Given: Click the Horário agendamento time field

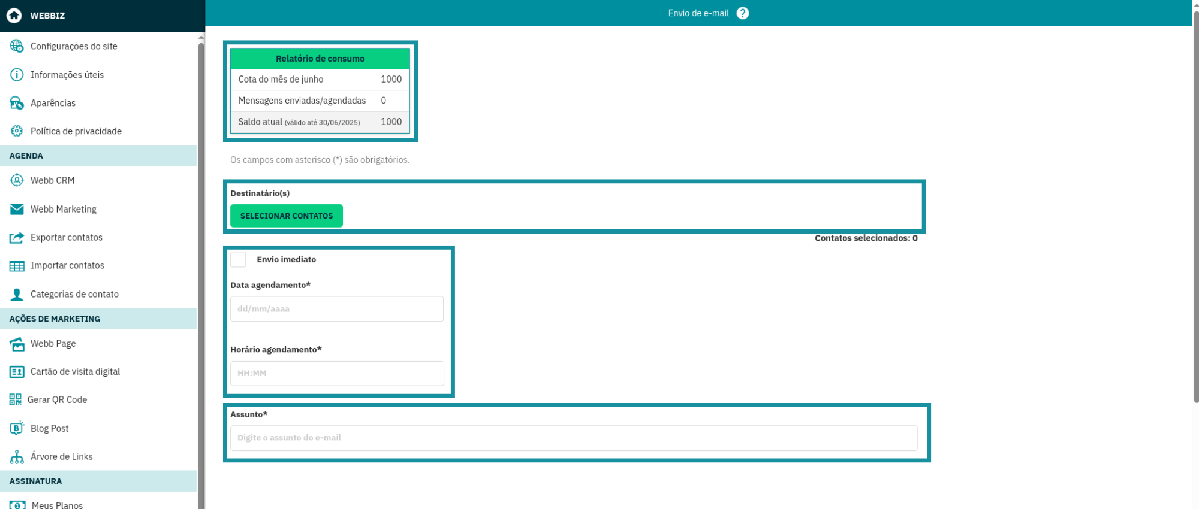Looking at the screenshot, I should click(337, 374).
